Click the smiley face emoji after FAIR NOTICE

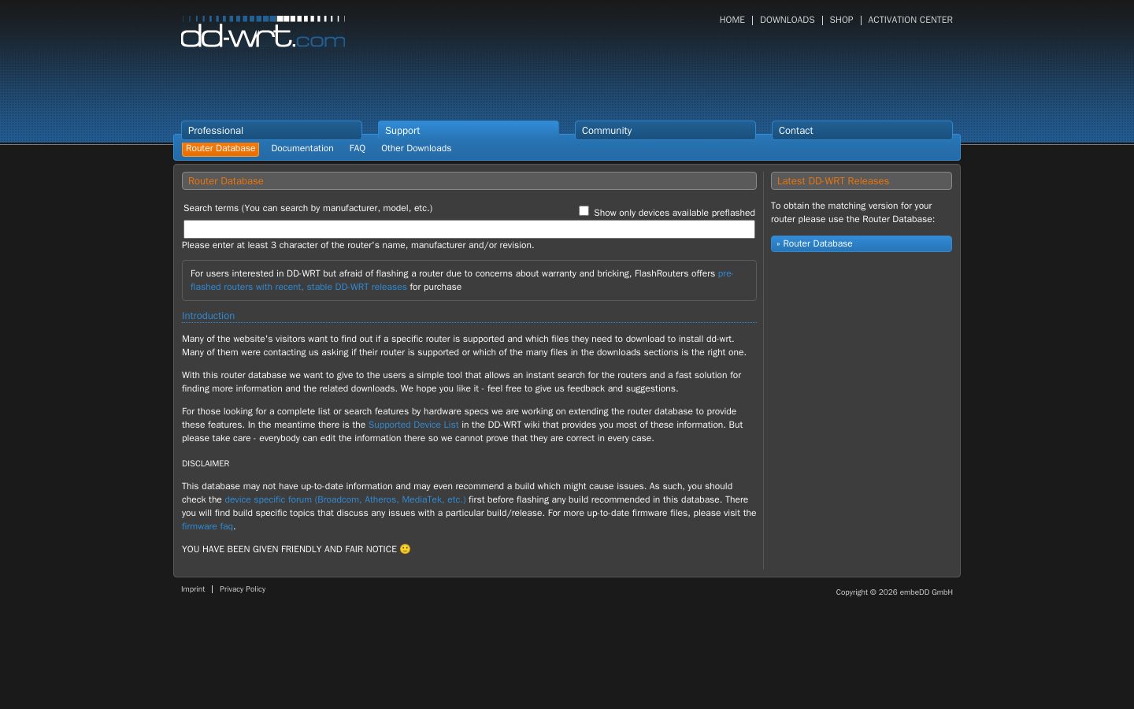406,549
